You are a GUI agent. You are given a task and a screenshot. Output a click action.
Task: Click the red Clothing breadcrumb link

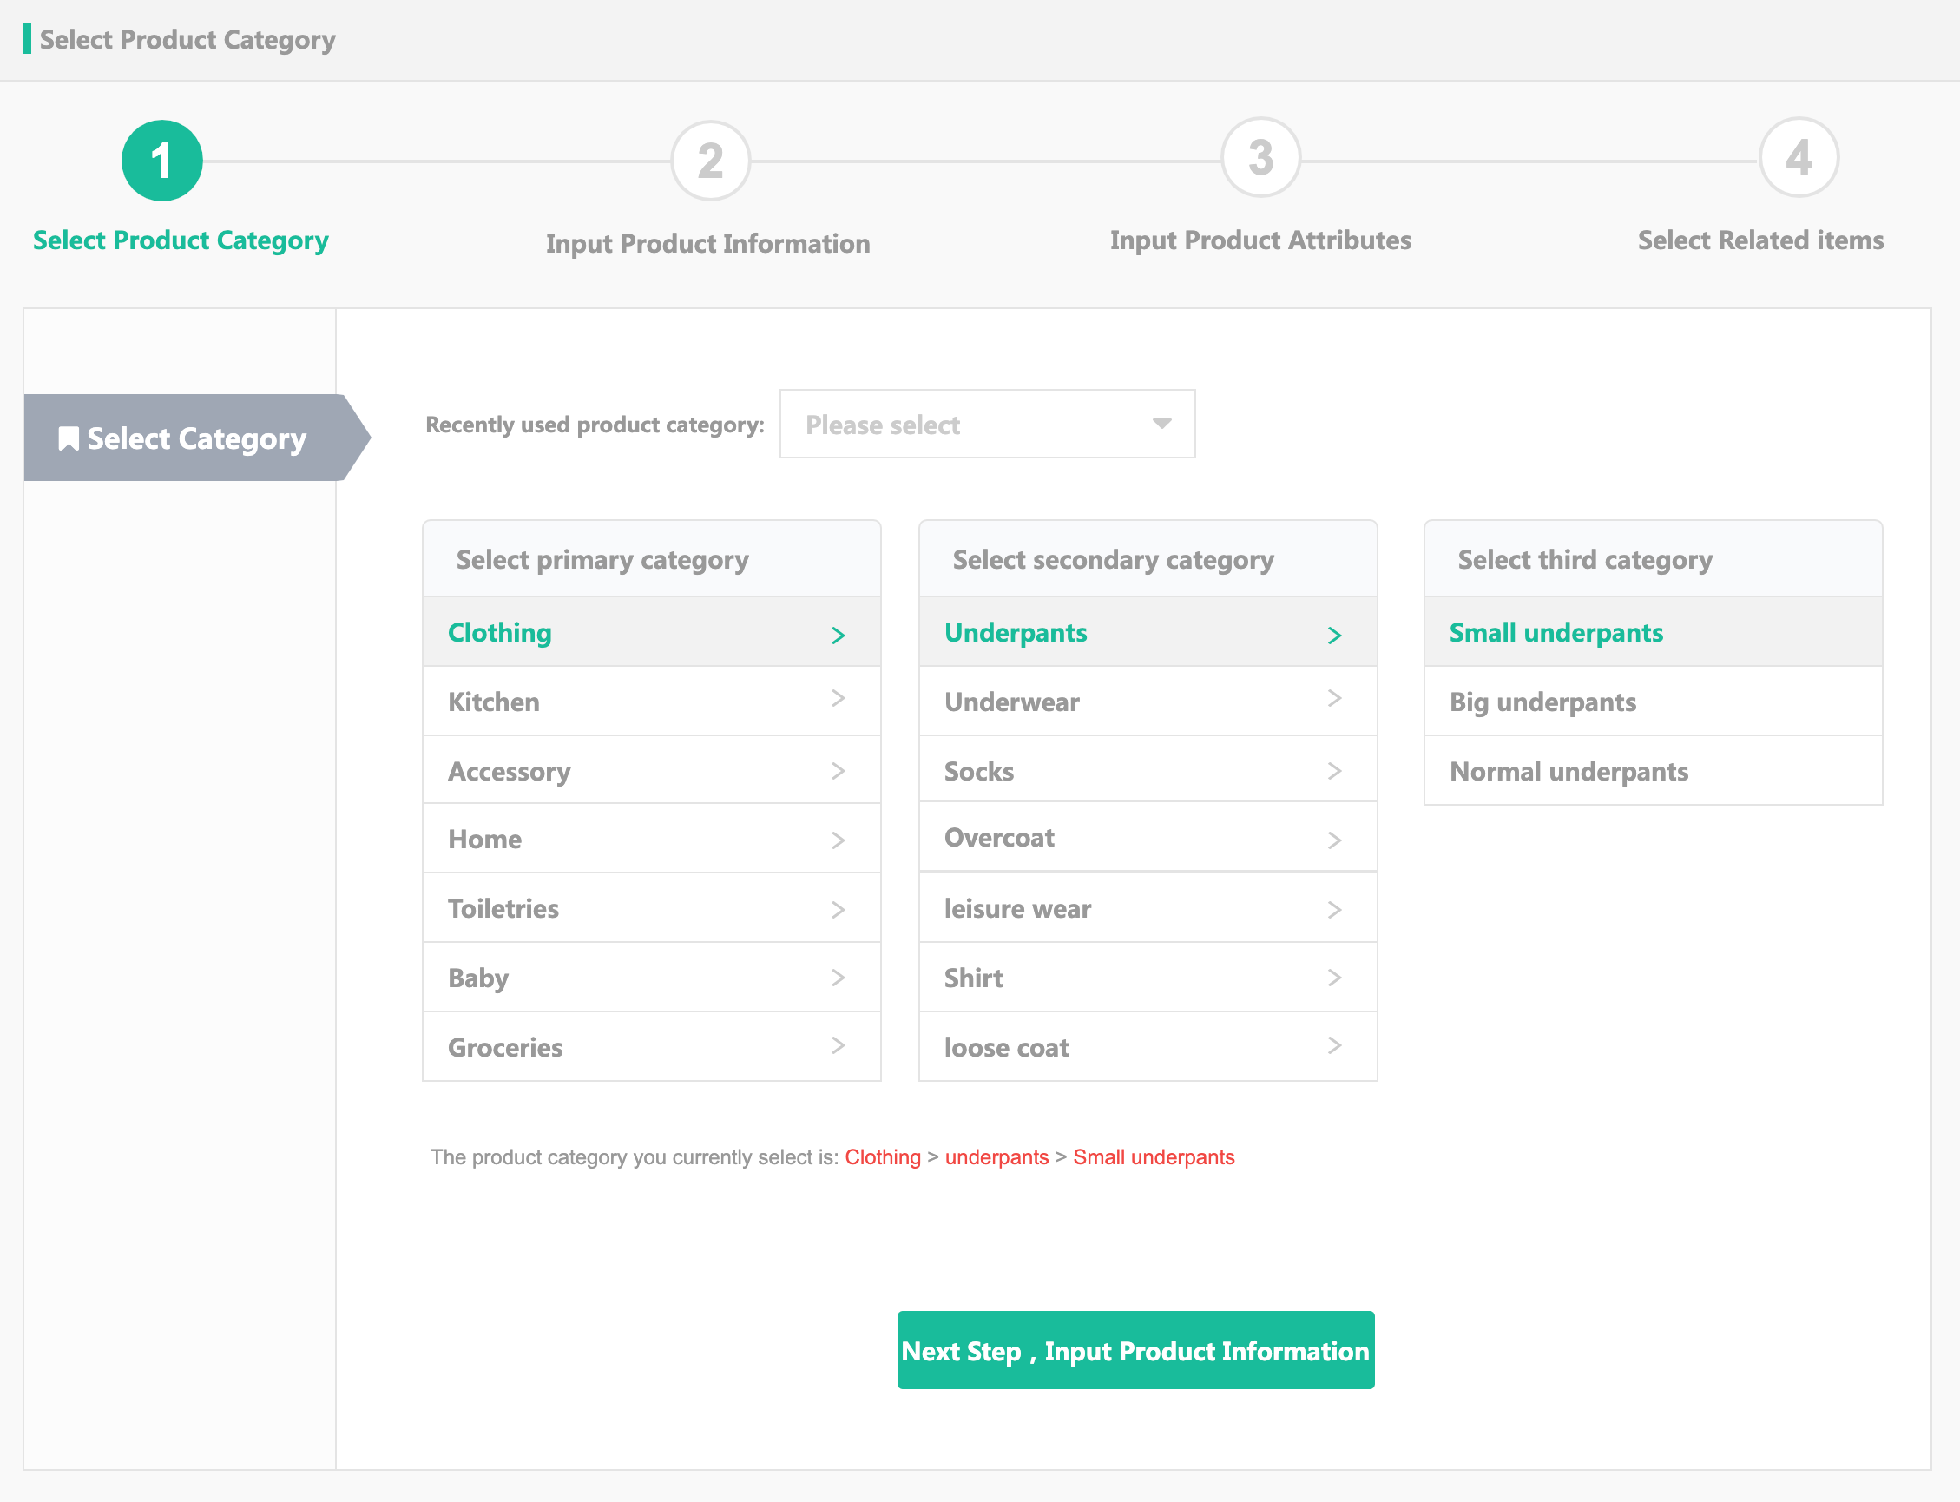point(882,1157)
